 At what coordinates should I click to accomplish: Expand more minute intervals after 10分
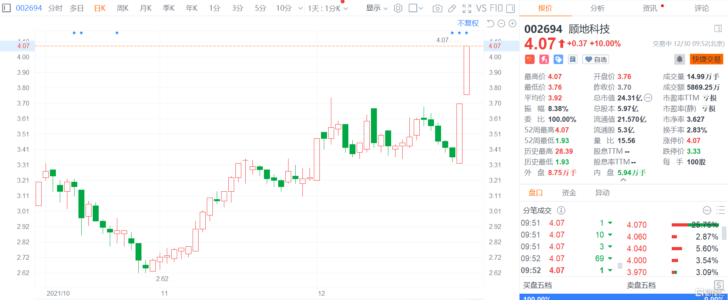[x=300, y=8]
